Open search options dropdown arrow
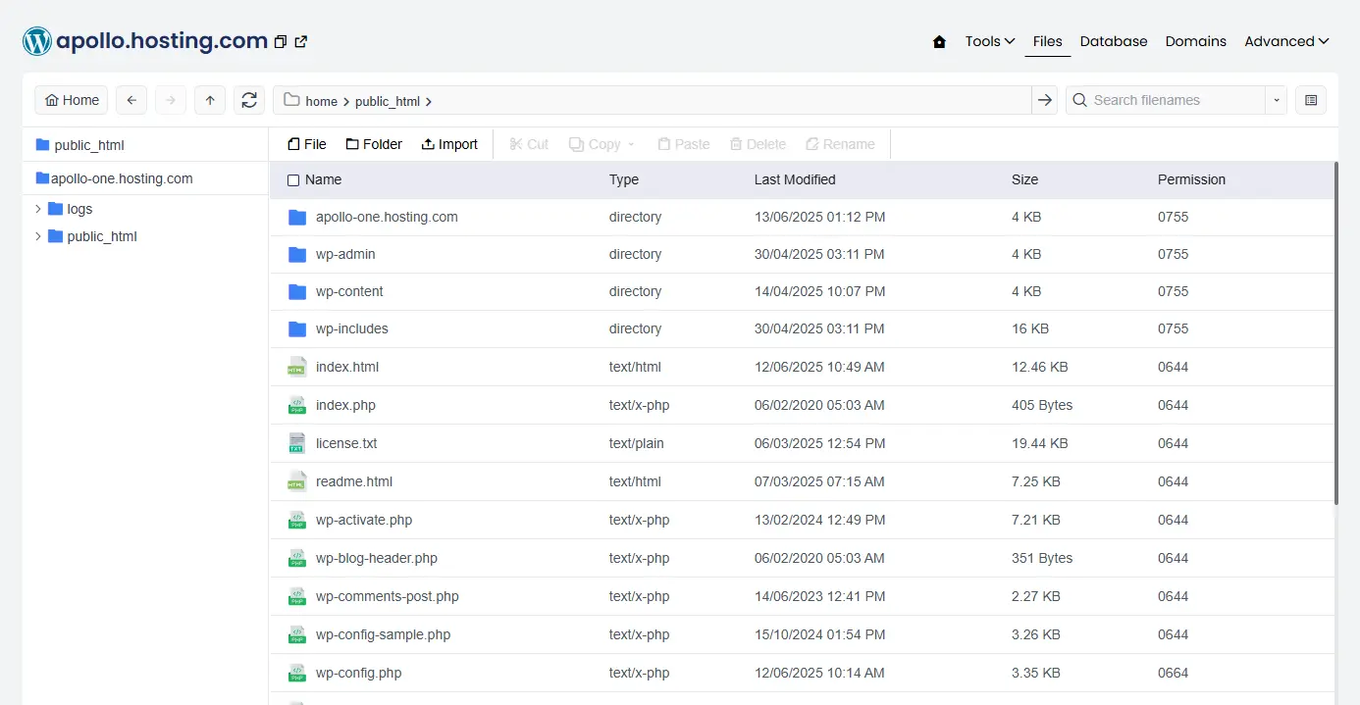The width and height of the screenshot is (1360, 705). (x=1276, y=100)
